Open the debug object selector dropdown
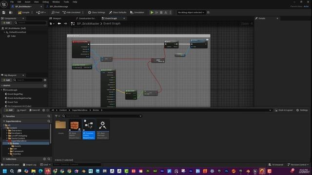Viewport: 312px width, 175px height. (191, 13)
